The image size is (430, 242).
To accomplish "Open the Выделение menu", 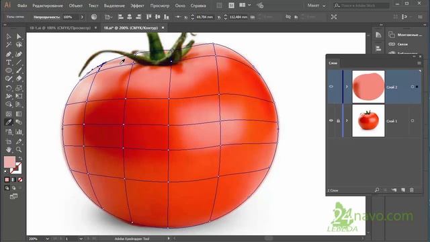I will point(114,5).
